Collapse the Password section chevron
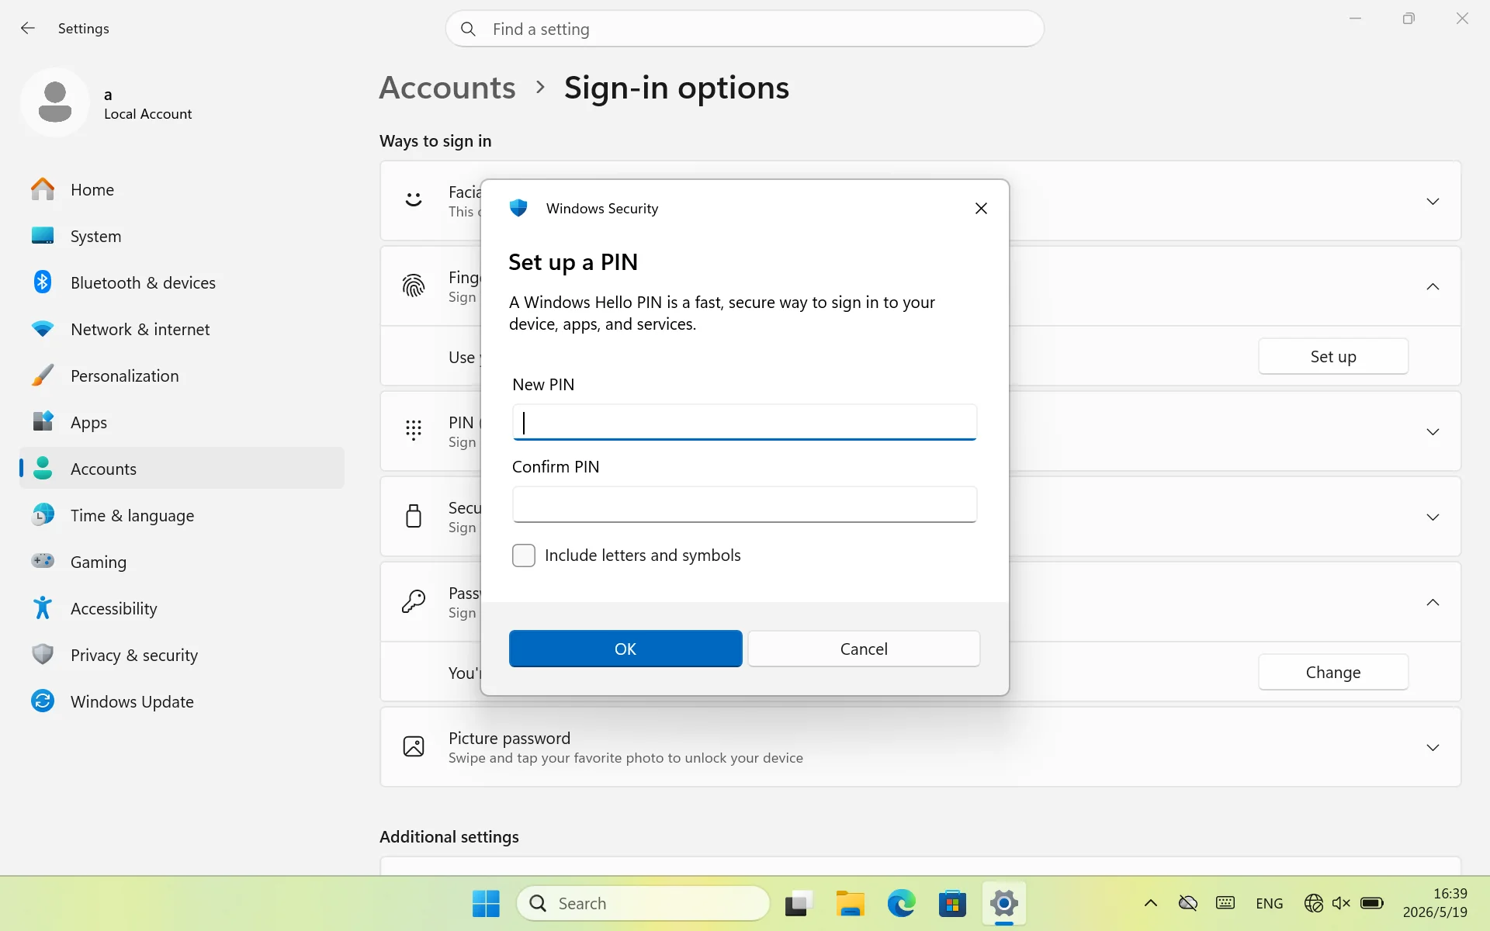 pos(1433,602)
